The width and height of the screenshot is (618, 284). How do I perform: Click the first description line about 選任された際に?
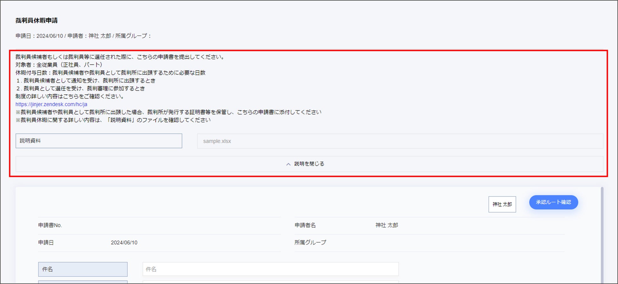click(x=120, y=57)
